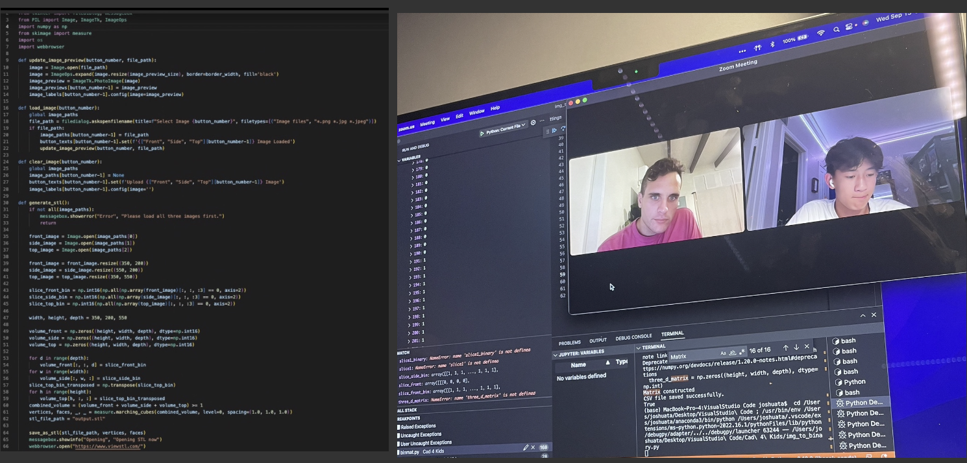
Task: Go to previous match in terminal find
Action: [x=785, y=348]
